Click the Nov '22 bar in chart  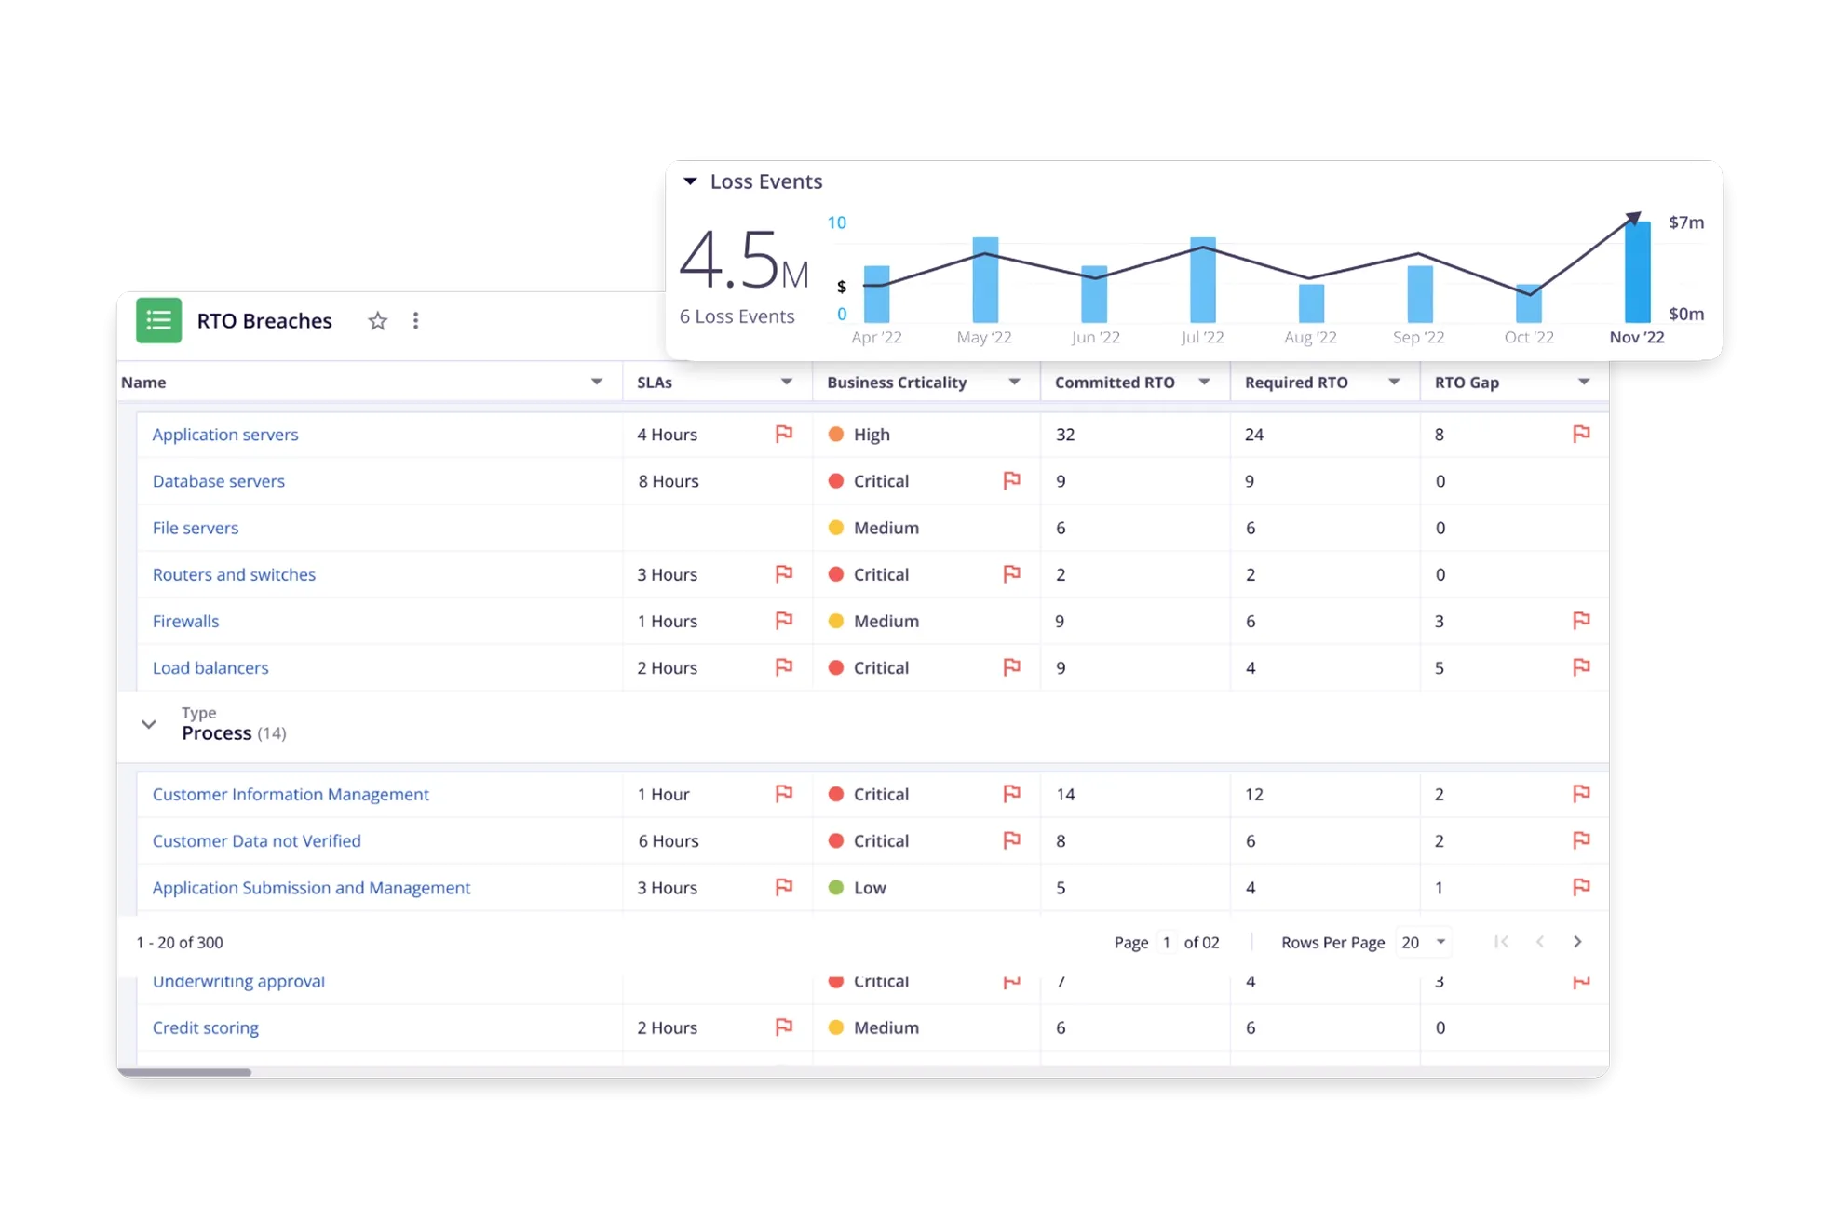(1637, 273)
